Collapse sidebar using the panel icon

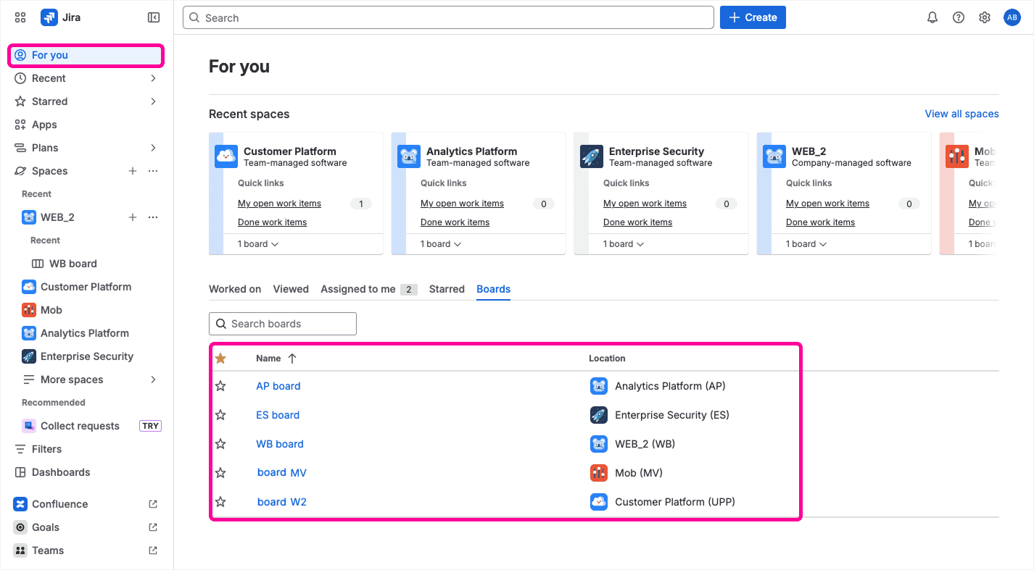154,17
